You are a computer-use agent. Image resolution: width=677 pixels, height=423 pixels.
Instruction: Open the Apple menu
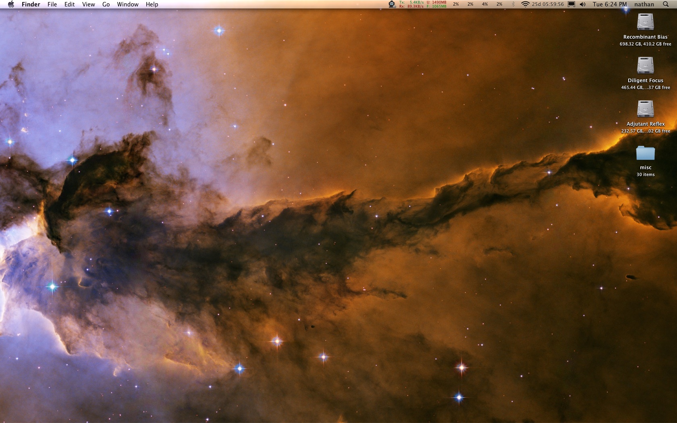(11, 4)
